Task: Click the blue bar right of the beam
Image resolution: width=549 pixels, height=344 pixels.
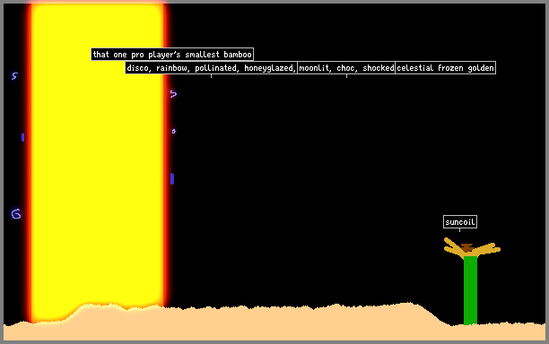Action: click(x=172, y=178)
